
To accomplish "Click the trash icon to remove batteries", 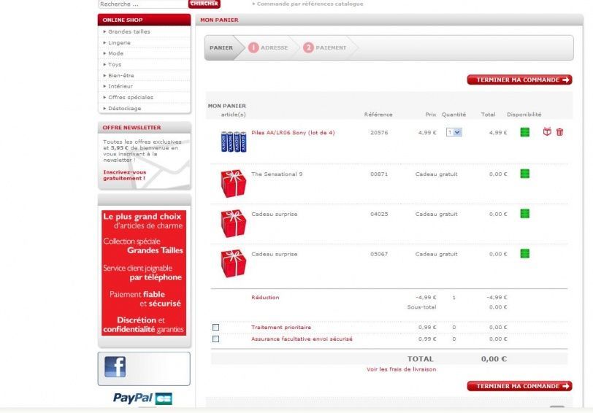I will click(559, 132).
